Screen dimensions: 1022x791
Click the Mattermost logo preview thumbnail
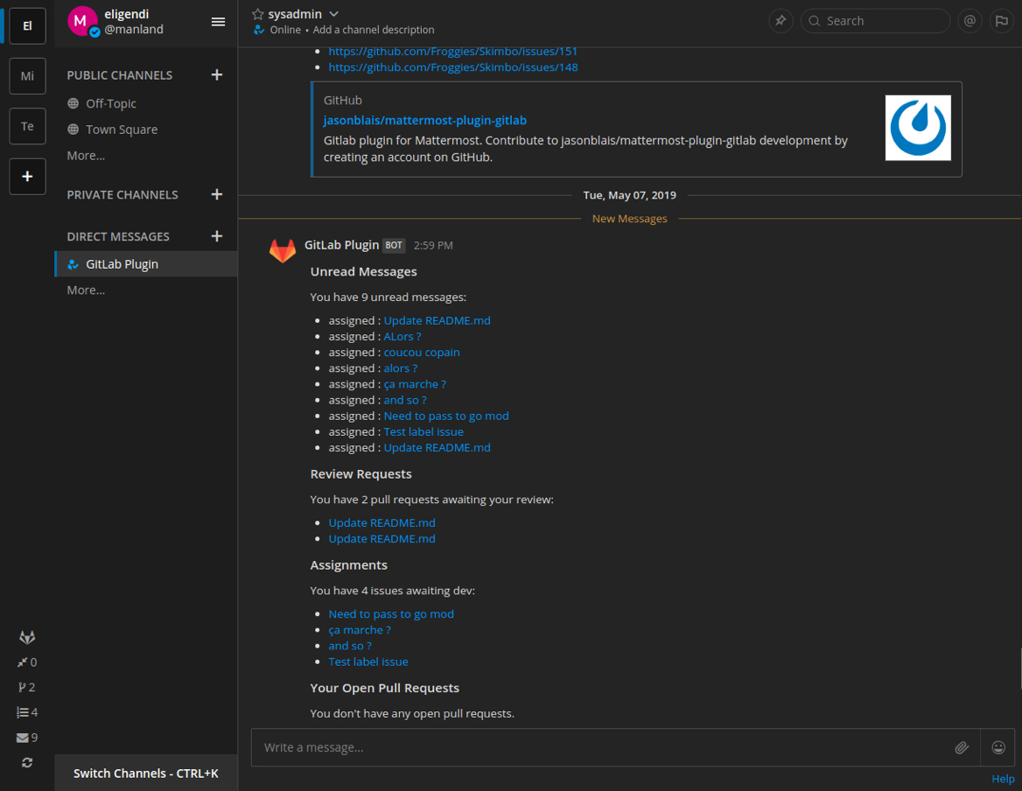click(918, 128)
